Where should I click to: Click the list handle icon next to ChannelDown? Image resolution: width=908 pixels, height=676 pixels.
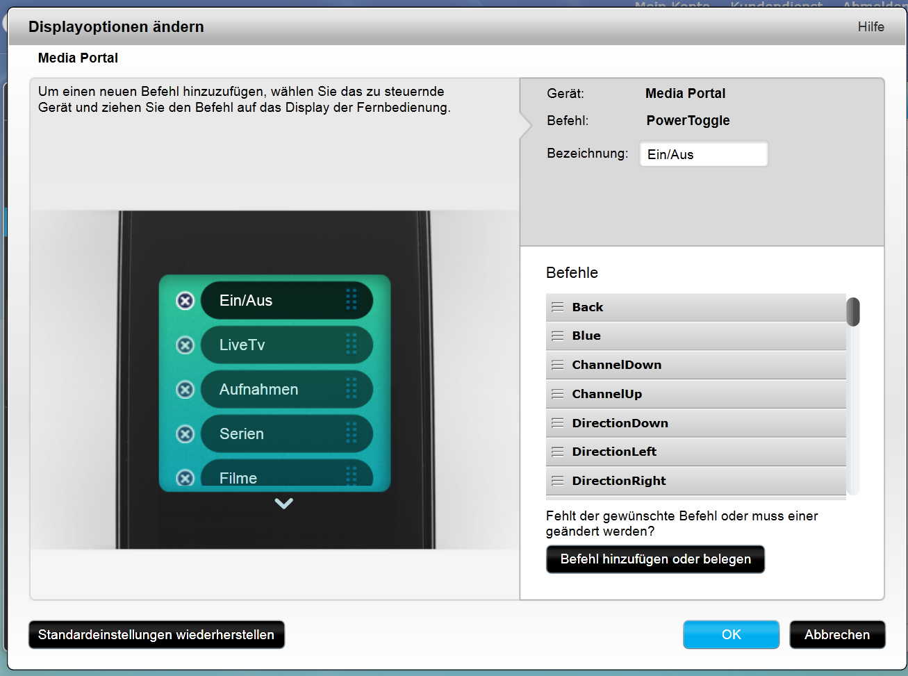click(557, 365)
